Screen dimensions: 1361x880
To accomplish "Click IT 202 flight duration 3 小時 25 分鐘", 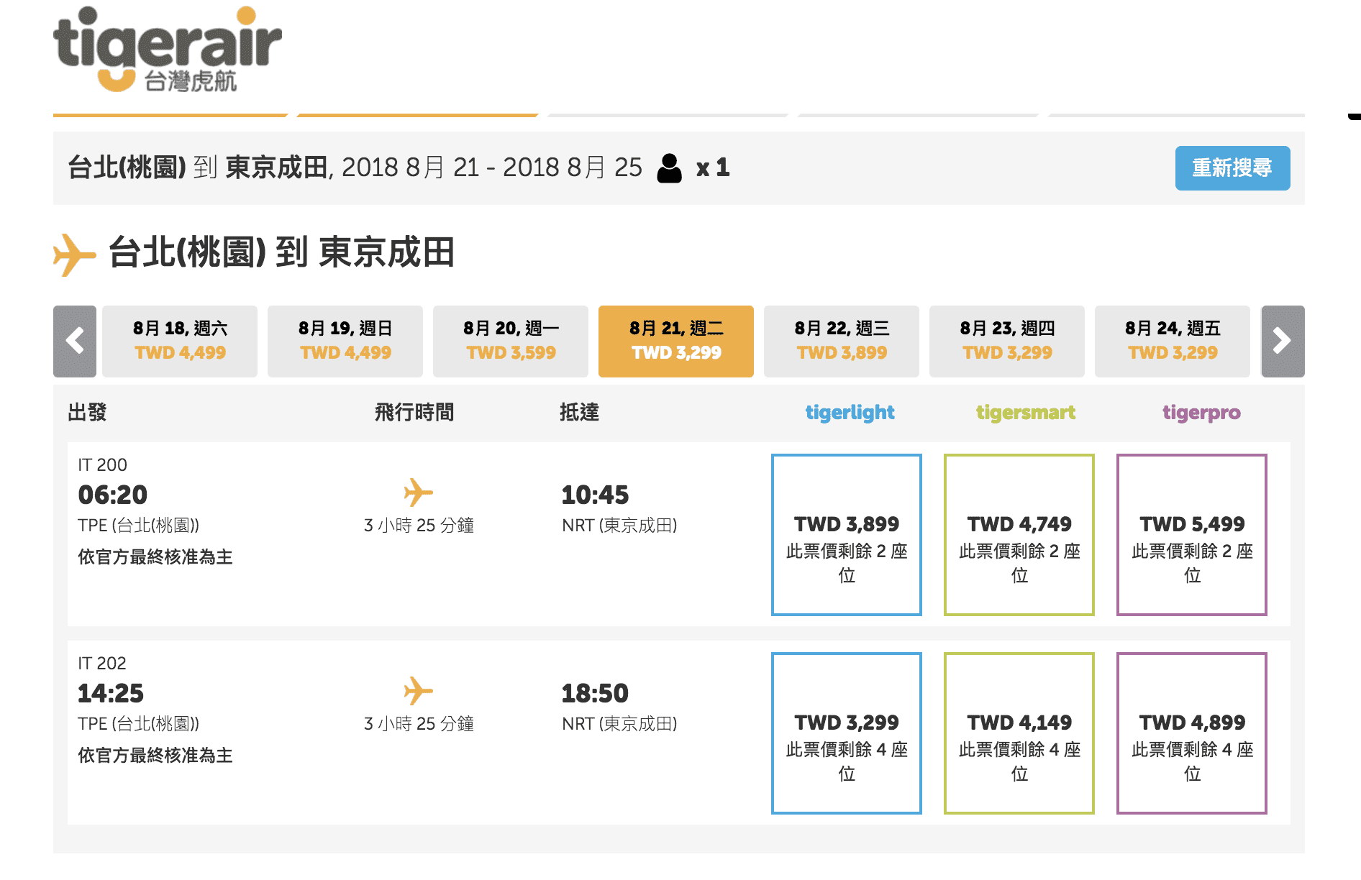I will [419, 724].
